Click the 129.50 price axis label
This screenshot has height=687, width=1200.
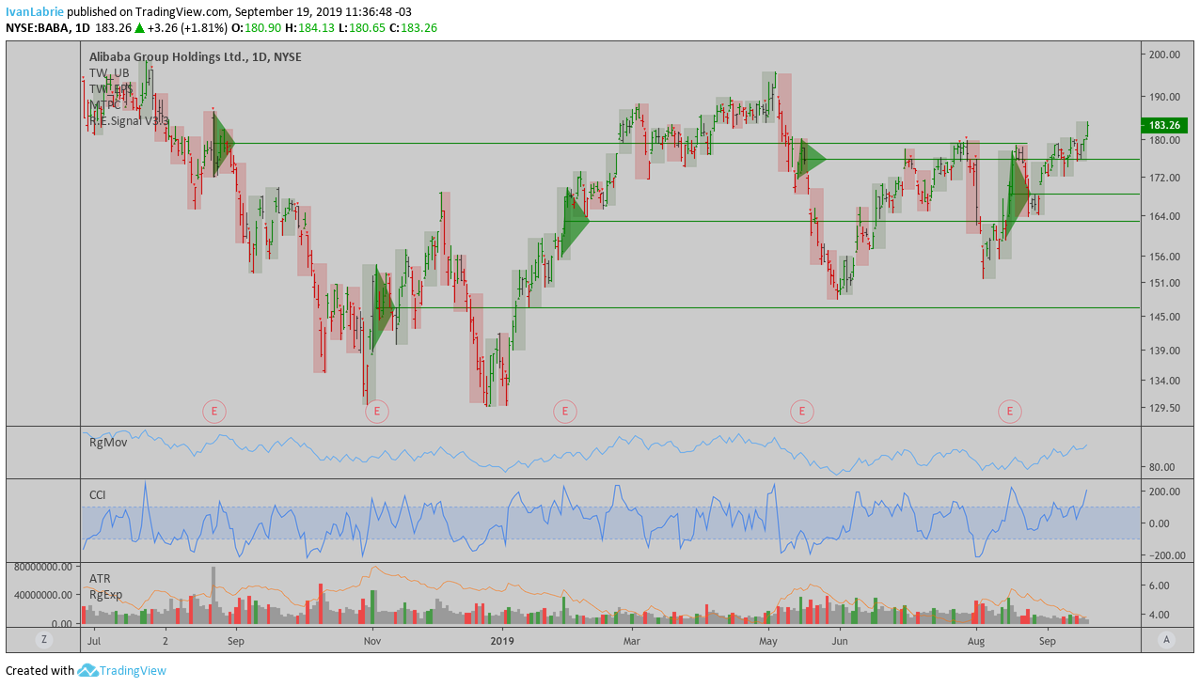point(1164,409)
